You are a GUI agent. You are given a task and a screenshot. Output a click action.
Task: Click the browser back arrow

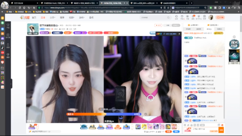click(11, 8)
